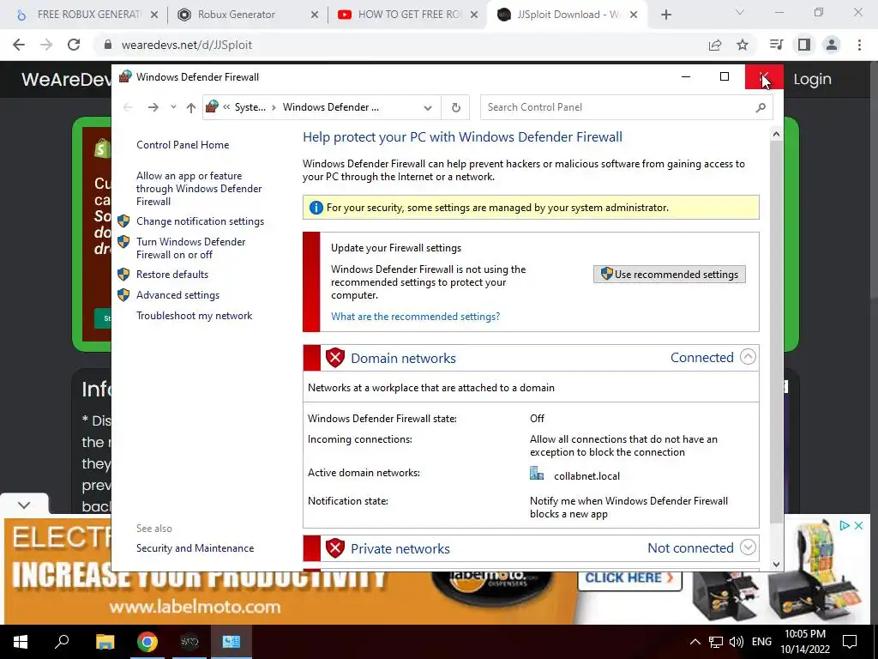Click the search magnifier in Control Panel
878x659 pixels.
[761, 107]
